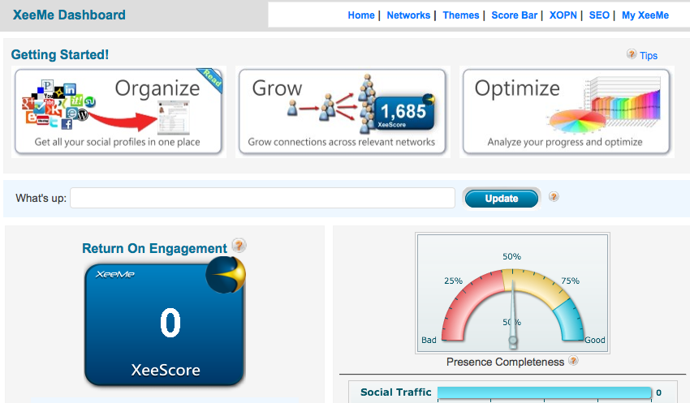Click the 25% mark on the gauge

(x=453, y=281)
